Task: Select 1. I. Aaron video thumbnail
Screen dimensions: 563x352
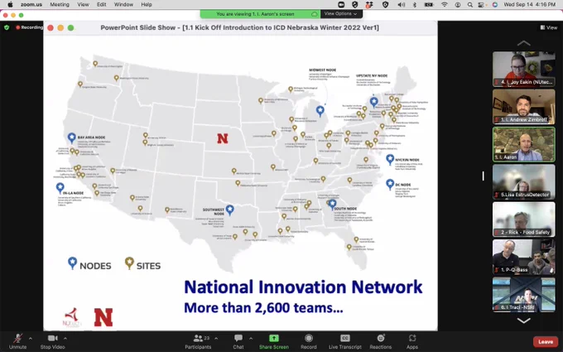Action: click(x=523, y=144)
